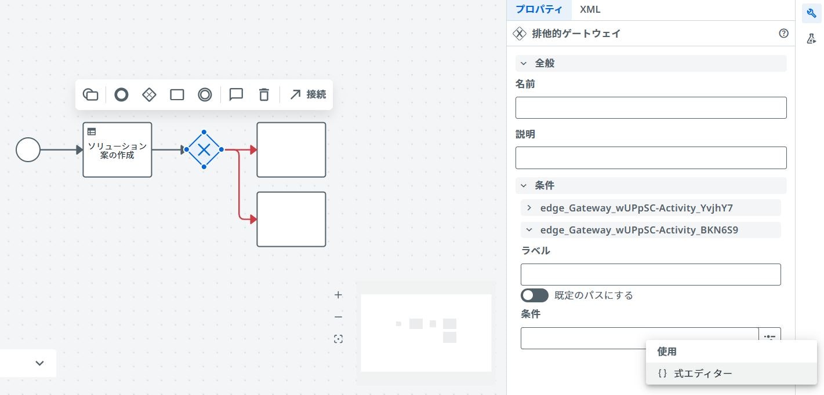The width and height of the screenshot is (824, 395).
Task: Select the intermediate throw event icon
Action: point(205,94)
